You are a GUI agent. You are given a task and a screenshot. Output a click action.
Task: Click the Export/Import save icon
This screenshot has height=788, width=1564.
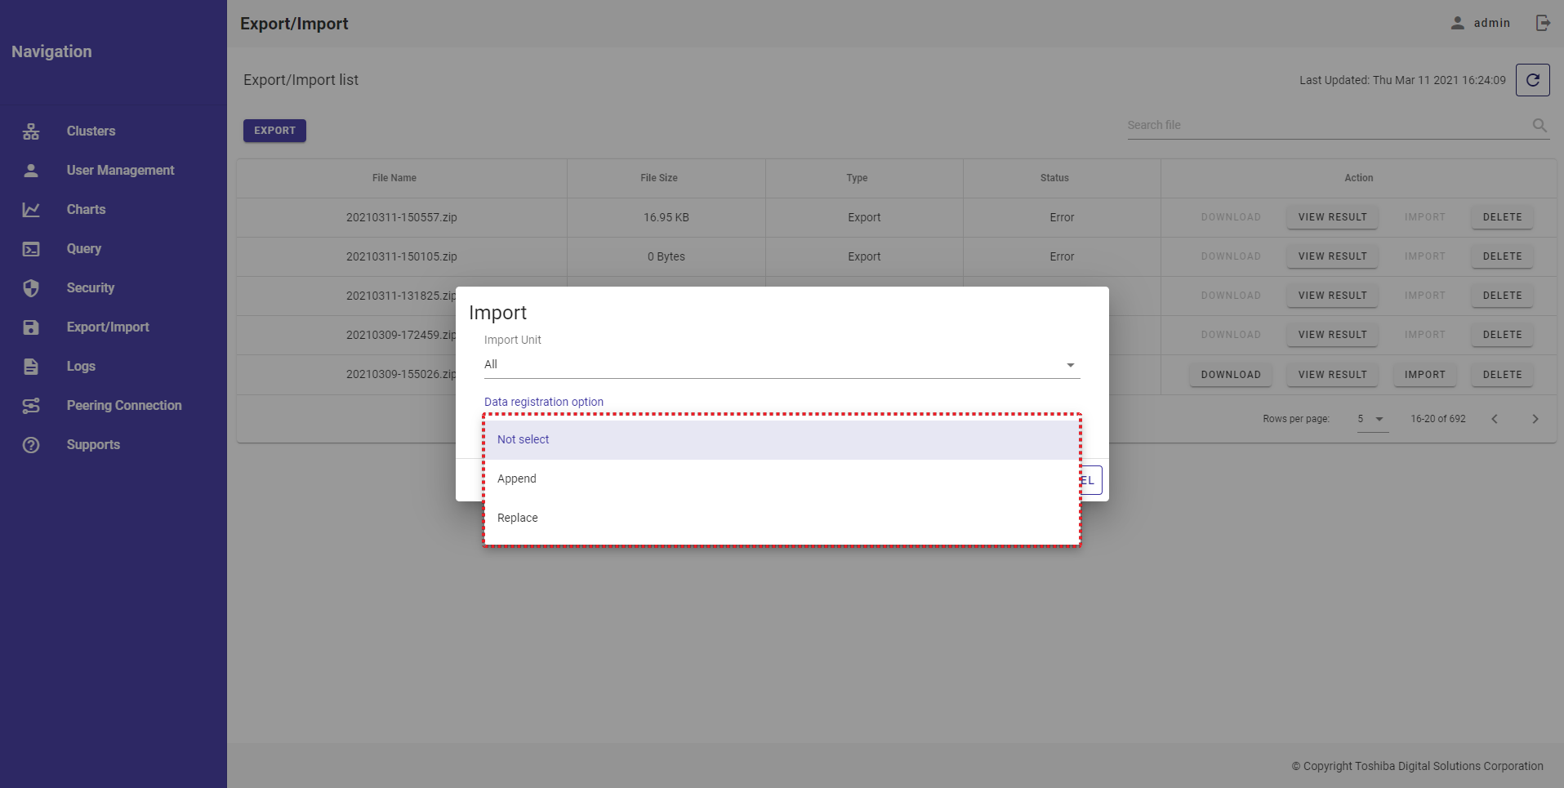pos(31,327)
